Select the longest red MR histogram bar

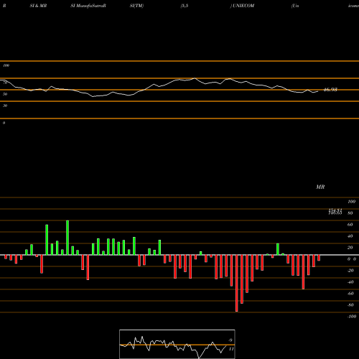pos(237,283)
